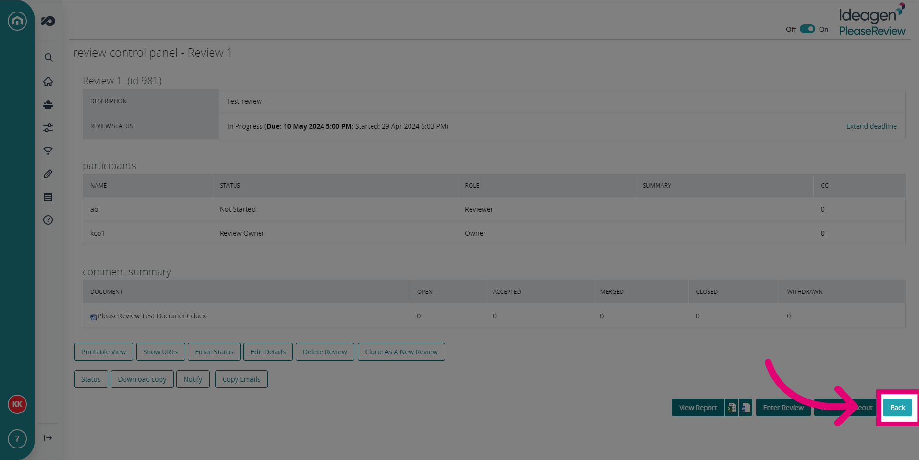Viewport: 919px width, 460px height.
Task: Open the small help question mark icon in the sidebar
Action: click(x=48, y=220)
